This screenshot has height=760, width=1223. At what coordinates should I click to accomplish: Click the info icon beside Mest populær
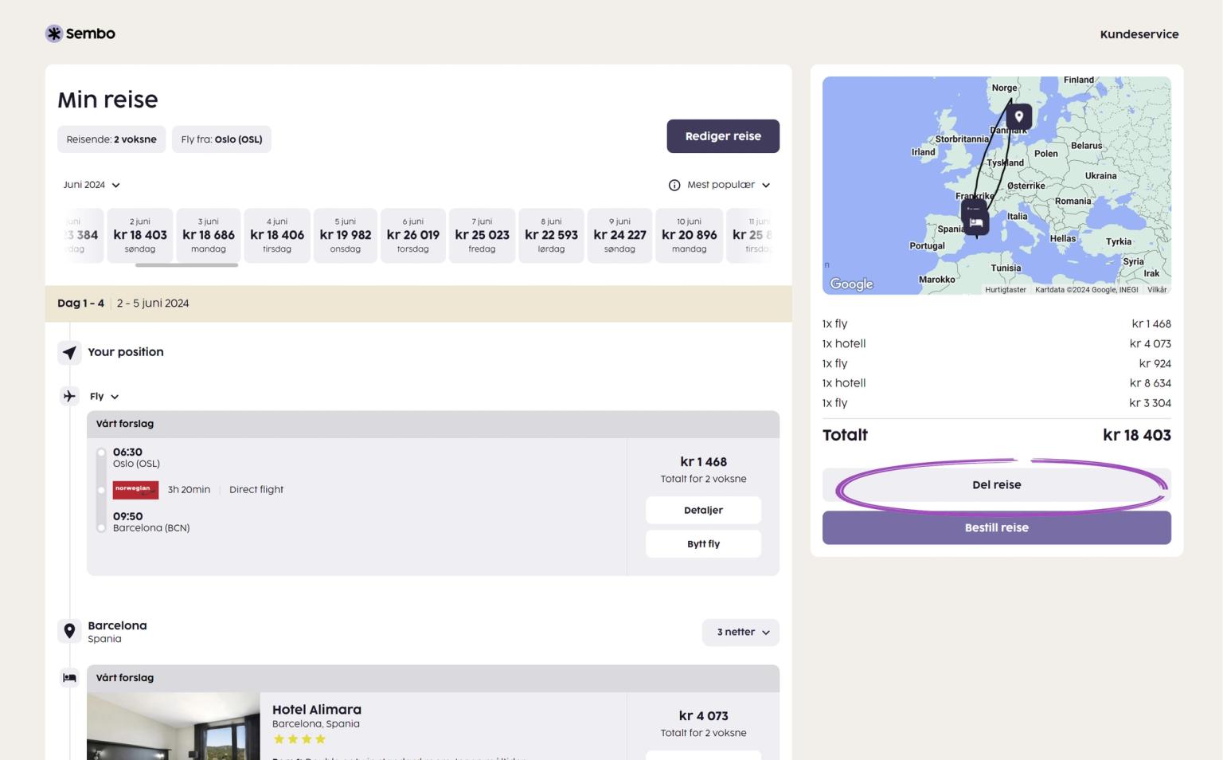674,185
